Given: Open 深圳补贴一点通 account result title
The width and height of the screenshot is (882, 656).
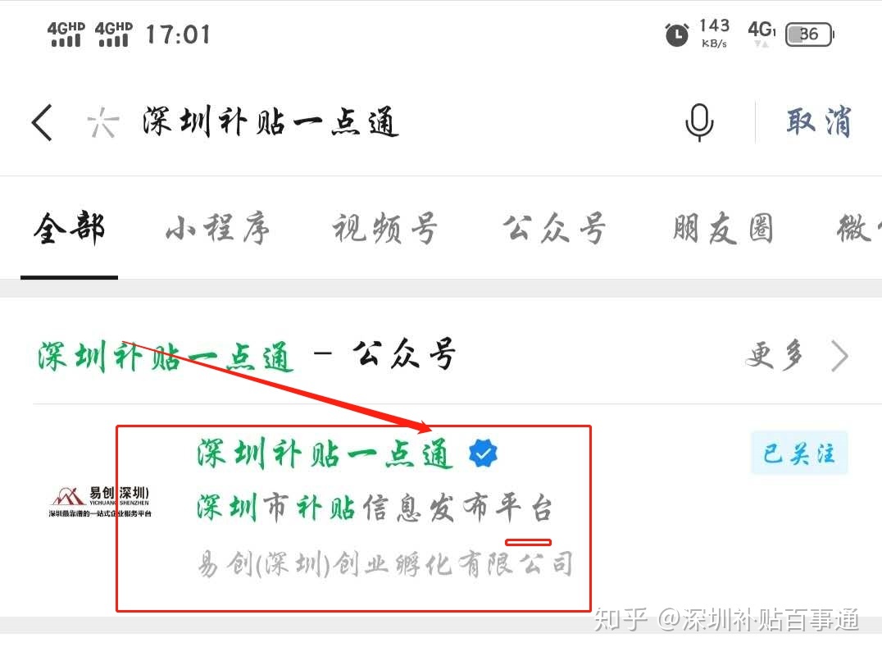Looking at the screenshot, I should (x=325, y=453).
